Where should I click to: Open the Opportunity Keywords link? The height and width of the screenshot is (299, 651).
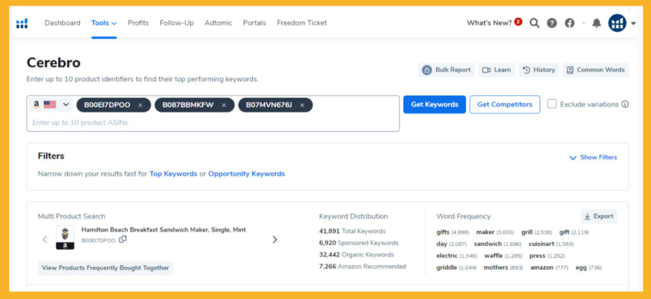247,174
